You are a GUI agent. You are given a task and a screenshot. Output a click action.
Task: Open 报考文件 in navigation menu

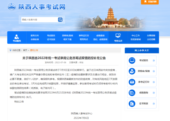pyautogui.click(x=35, y=36)
